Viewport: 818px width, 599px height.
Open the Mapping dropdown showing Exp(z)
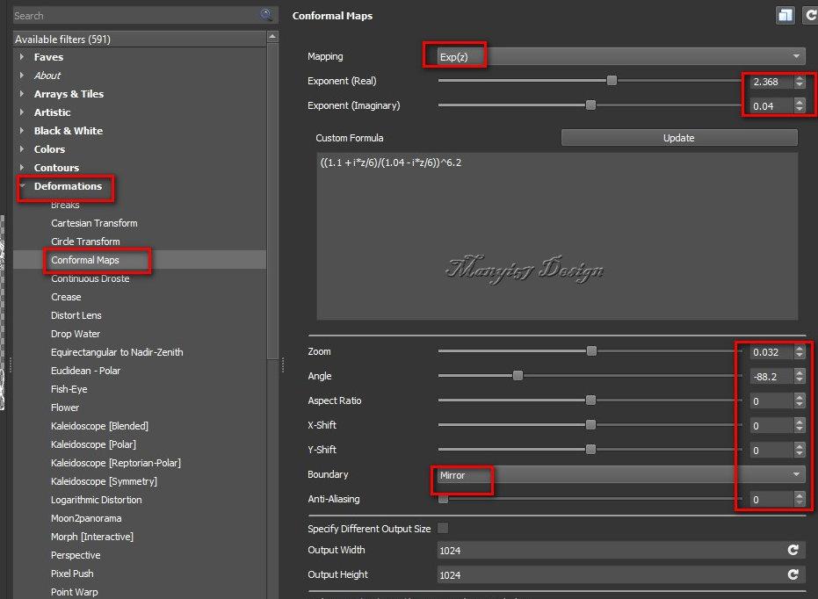pyautogui.click(x=620, y=56)
